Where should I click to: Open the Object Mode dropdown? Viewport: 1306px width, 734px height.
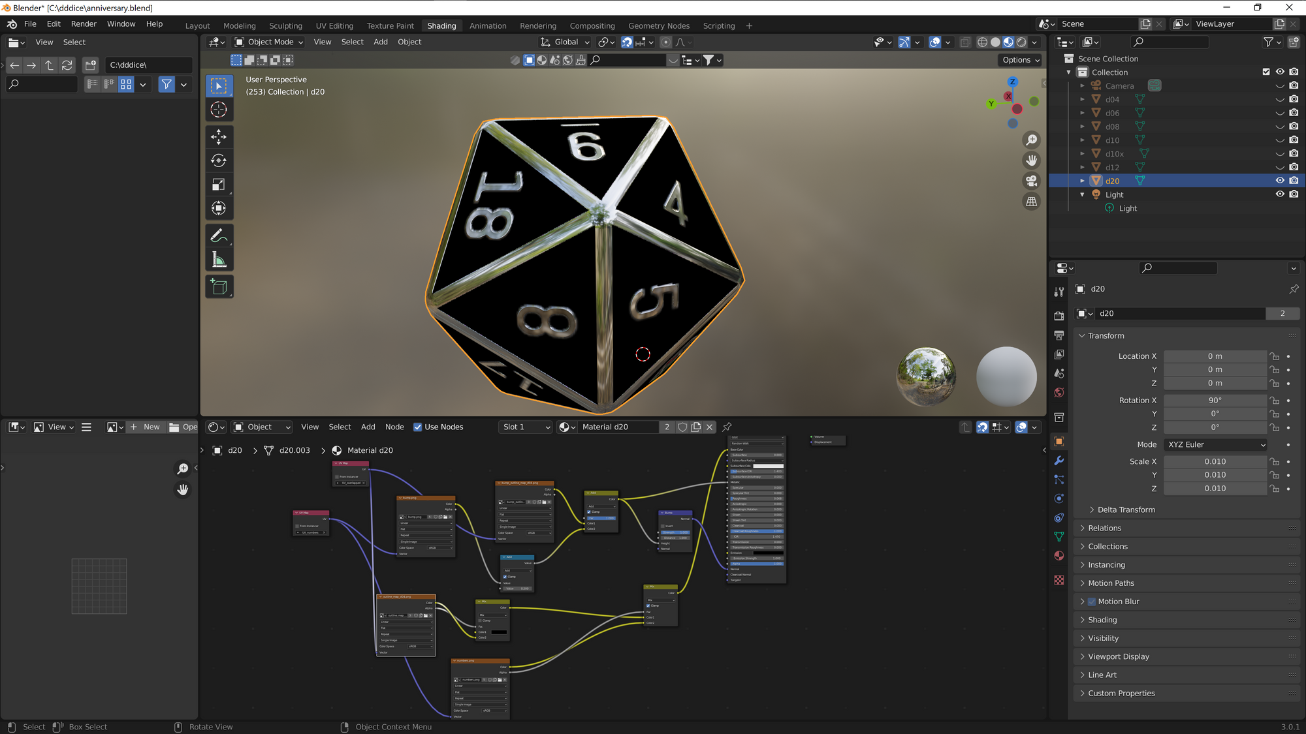(x=268, y=42)
